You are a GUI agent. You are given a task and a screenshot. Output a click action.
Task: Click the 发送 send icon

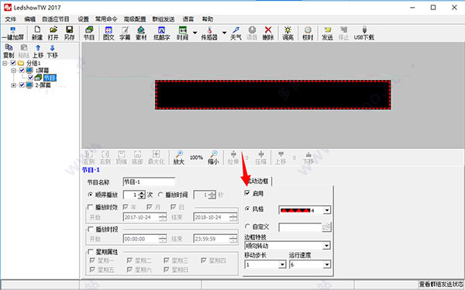pos(327,33)
